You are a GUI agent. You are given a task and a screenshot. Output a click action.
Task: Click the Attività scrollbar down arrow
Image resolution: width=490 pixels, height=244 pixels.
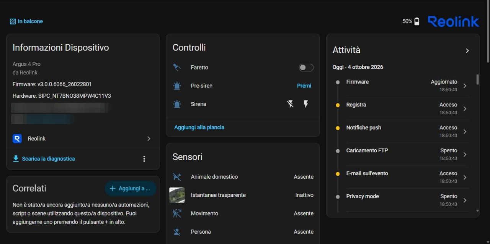[477, 210]
